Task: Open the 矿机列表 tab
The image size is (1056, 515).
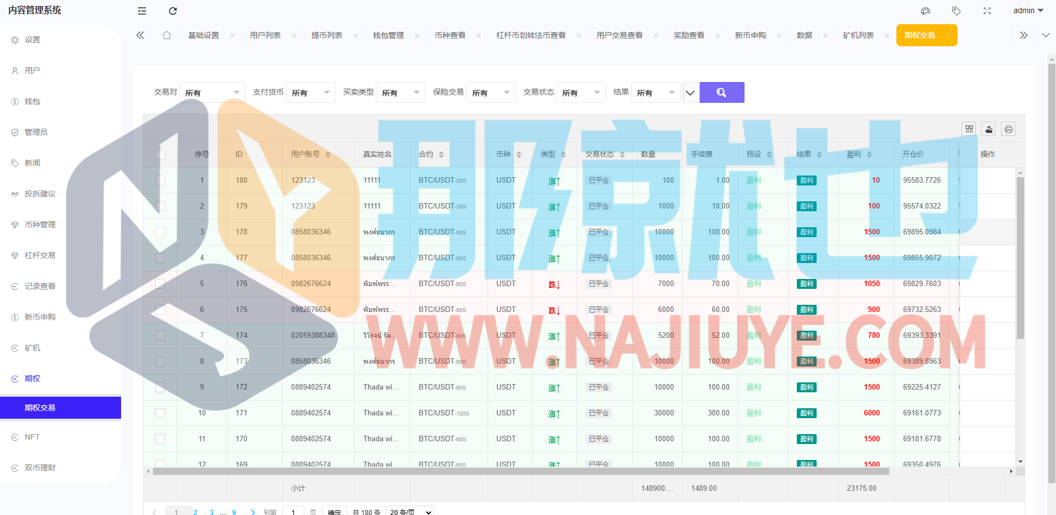Action: (858, 35)
